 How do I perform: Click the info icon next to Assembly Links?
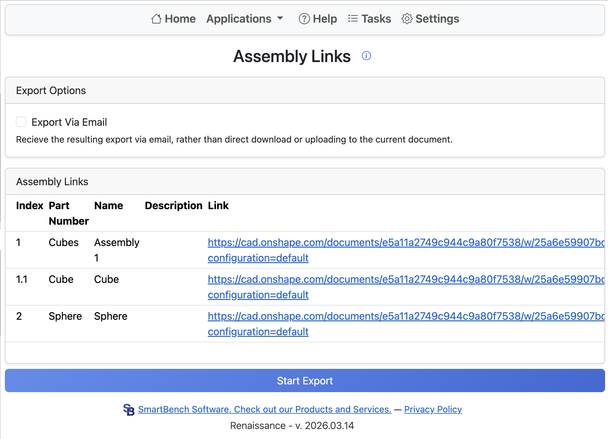pos(366,56)
